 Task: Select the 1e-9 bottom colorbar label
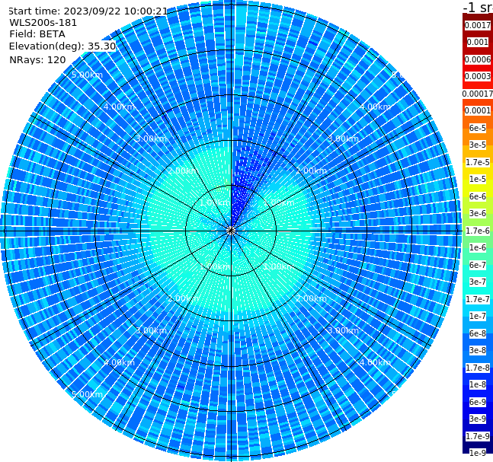tap(478, 453)
